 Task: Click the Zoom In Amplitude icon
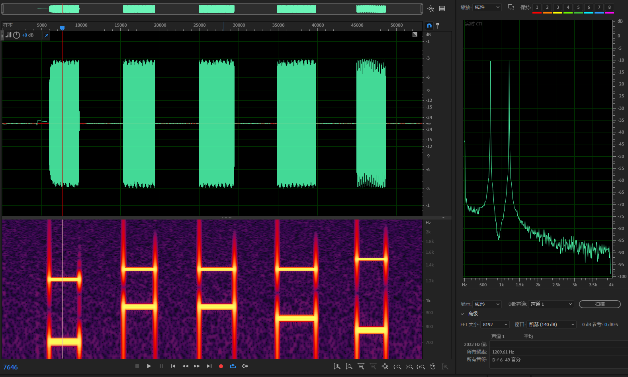point(337,366)
